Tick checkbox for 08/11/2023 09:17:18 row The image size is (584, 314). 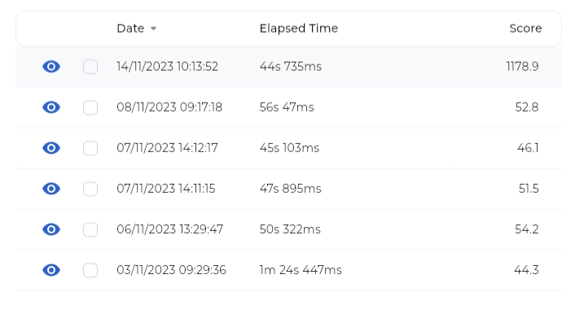[90, 107]
